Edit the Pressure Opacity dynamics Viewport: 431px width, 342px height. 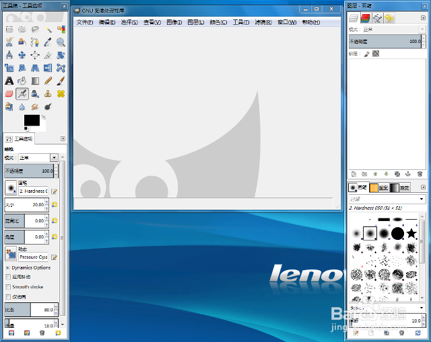[x=54, y=257]
